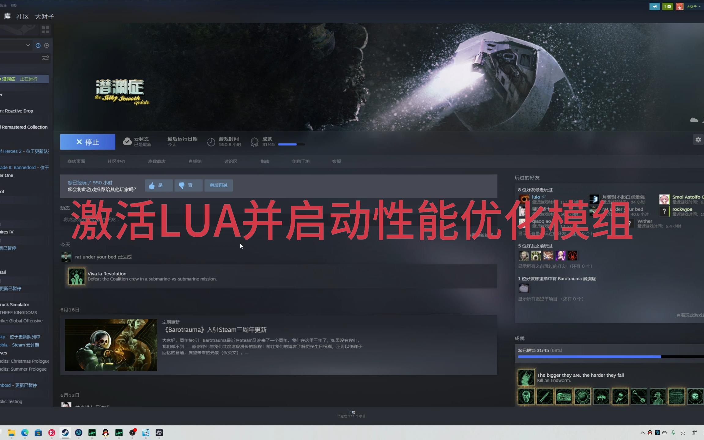Click the shovel achievement icon
This screenshot has height=440, width=704.
point(639,397)
